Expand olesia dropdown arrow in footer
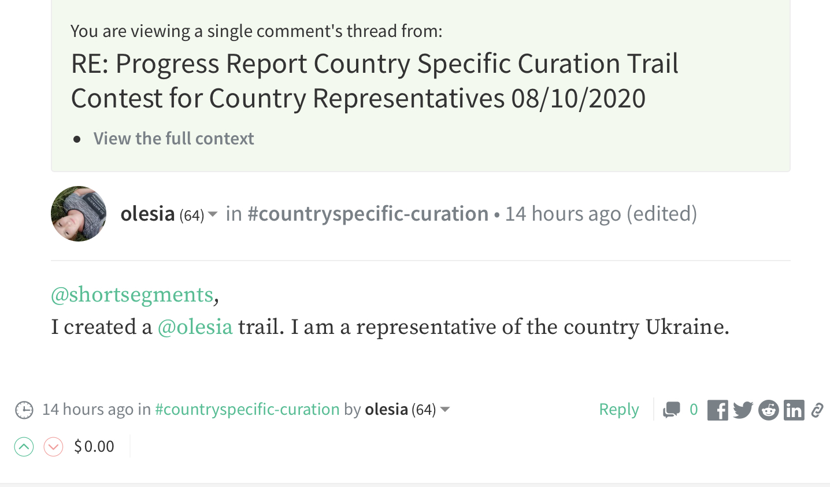Viewport: 830px width, 487px height. (445, 410)
